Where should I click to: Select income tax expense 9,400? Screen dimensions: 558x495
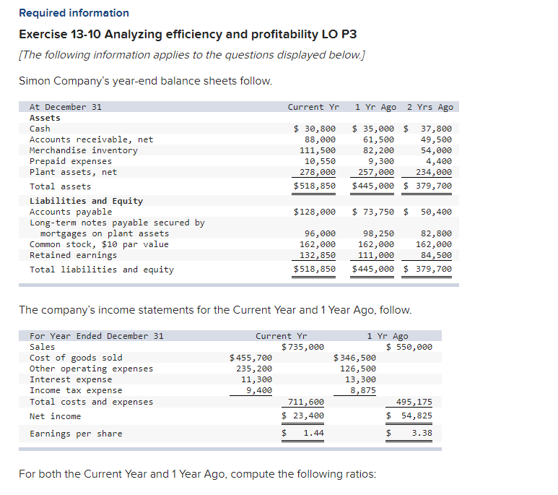point(259,391)
